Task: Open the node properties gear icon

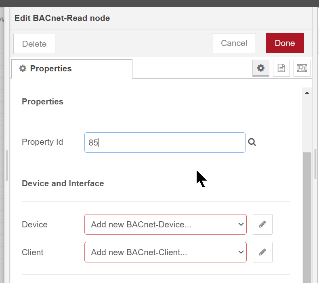Action: [260, 68]
